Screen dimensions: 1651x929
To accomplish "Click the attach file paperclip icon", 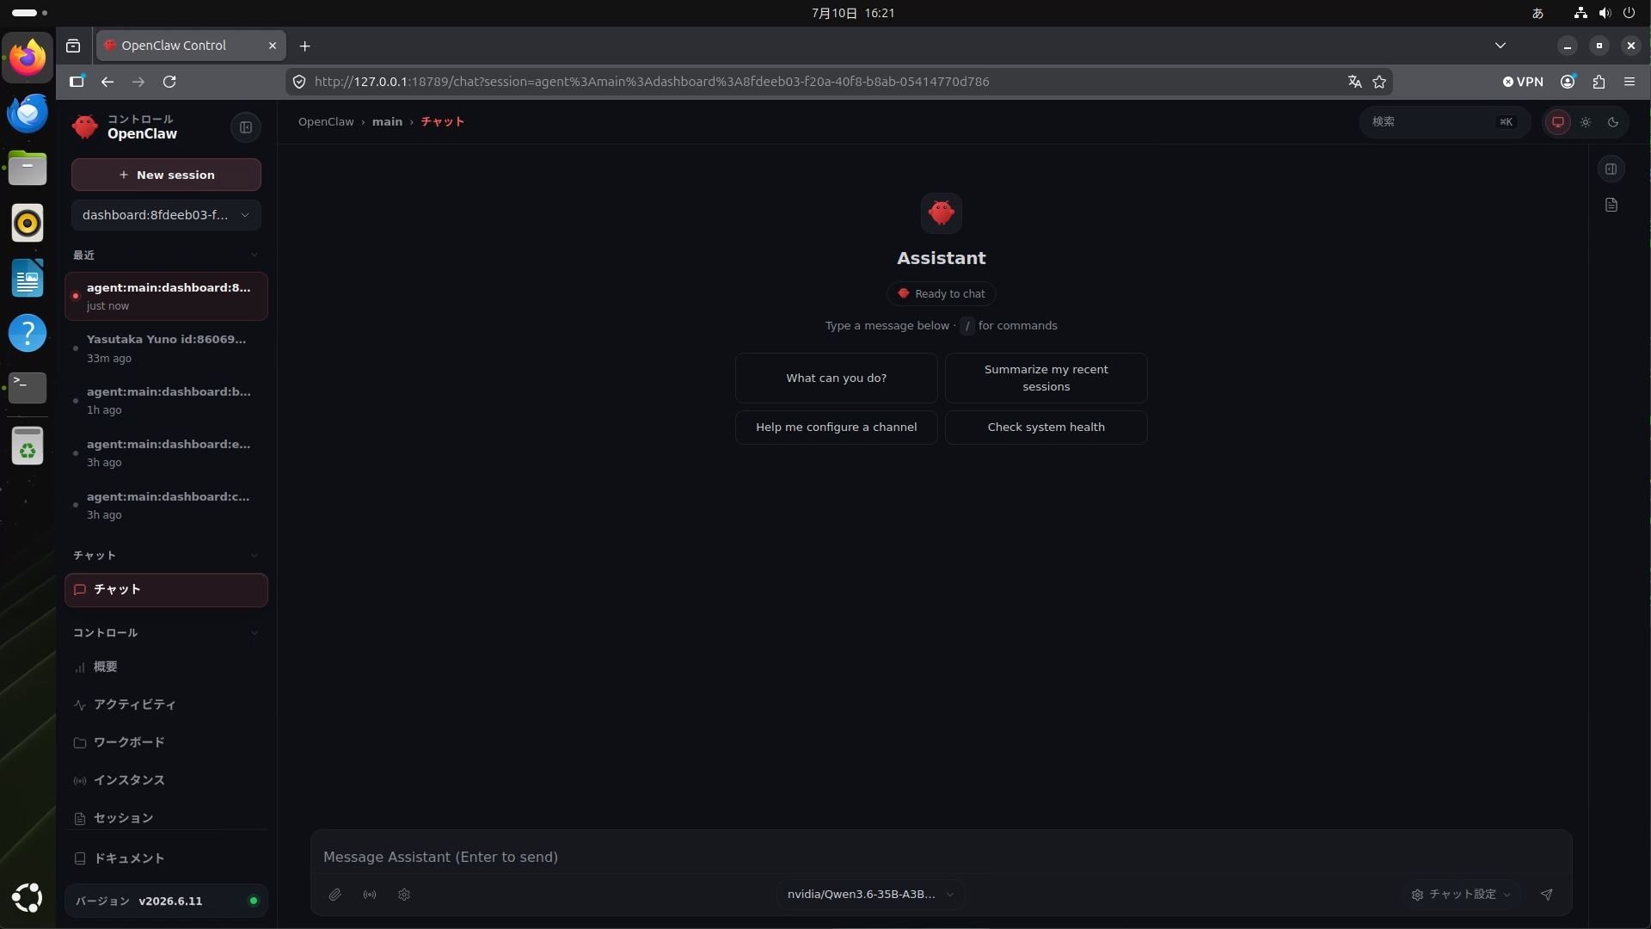I will pyautogui.click(x=335, y=895).
